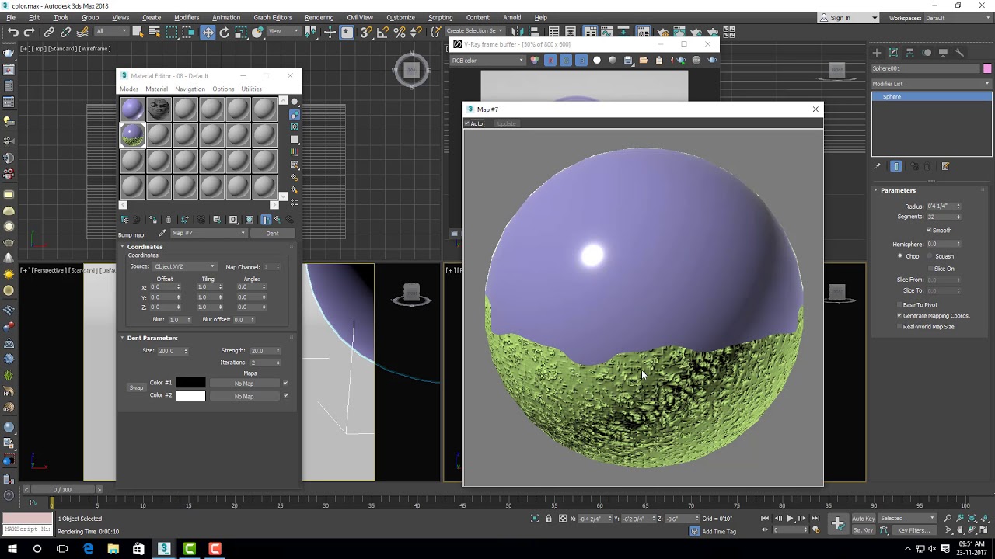The height and width of the screenshot is (559, 995).
Task: Click the Auto Key button
Action: pos(863,519)
